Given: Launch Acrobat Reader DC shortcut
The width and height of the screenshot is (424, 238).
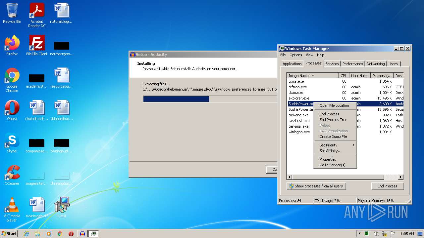Looking at the screenshot, I should (x=37, y=15).
